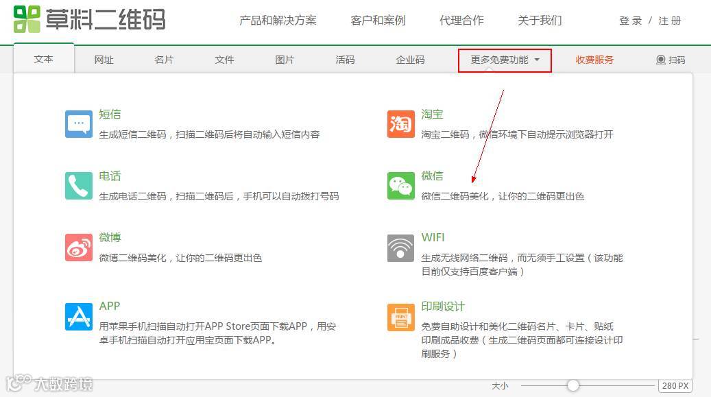Click the 电话 title link
This screenshot has height=397, width=711.
tap(110, 176)
